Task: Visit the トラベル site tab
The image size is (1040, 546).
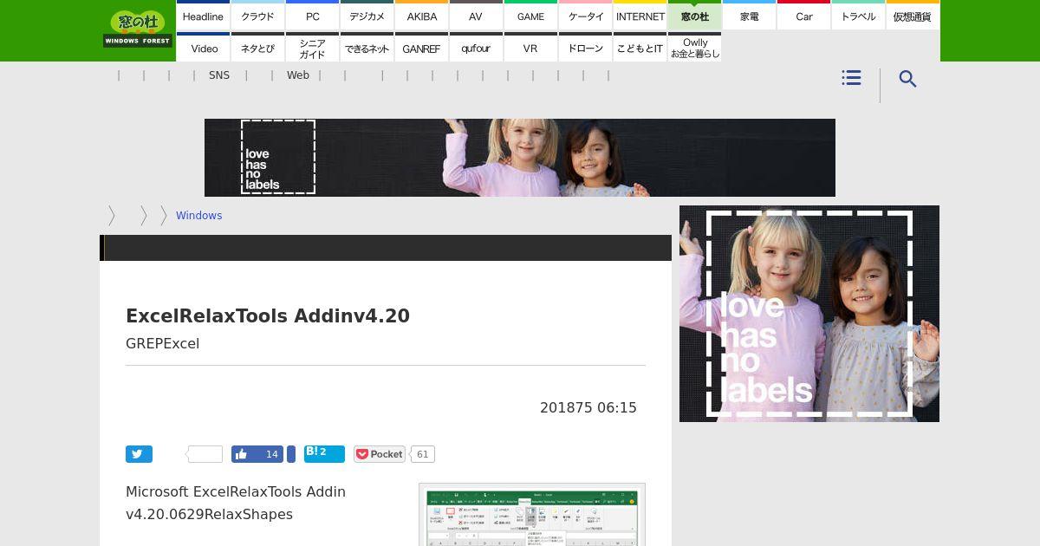Action: 858,16
